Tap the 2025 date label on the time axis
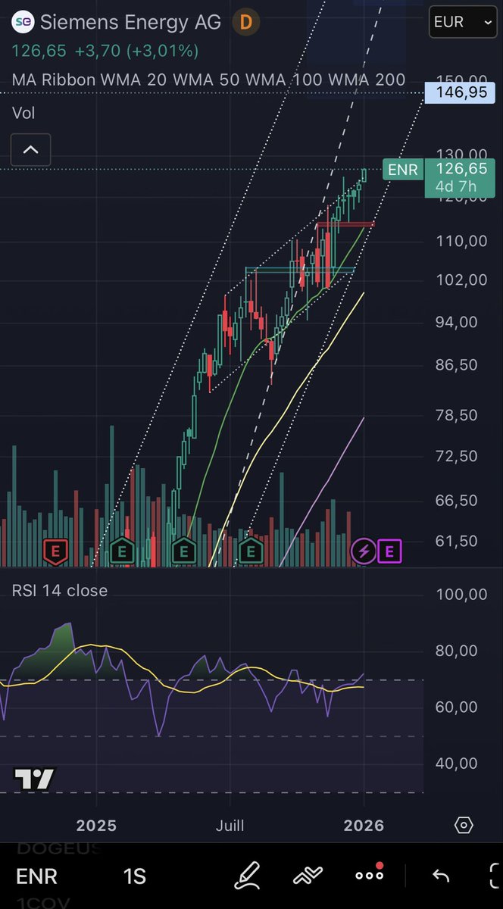 coord(97,825)
